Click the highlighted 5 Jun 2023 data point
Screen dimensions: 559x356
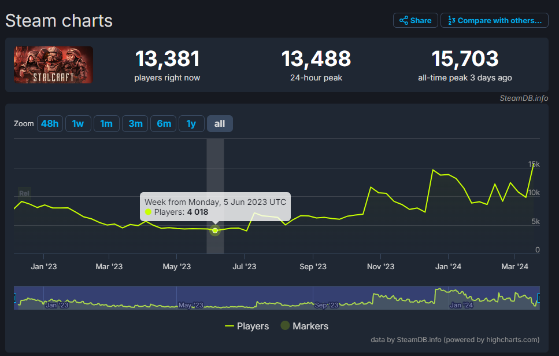pos(215,230)
